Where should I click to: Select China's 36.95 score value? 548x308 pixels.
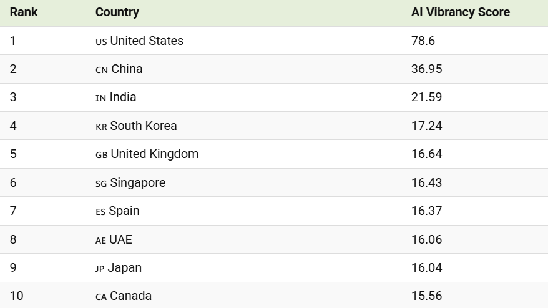pos(426,69)
